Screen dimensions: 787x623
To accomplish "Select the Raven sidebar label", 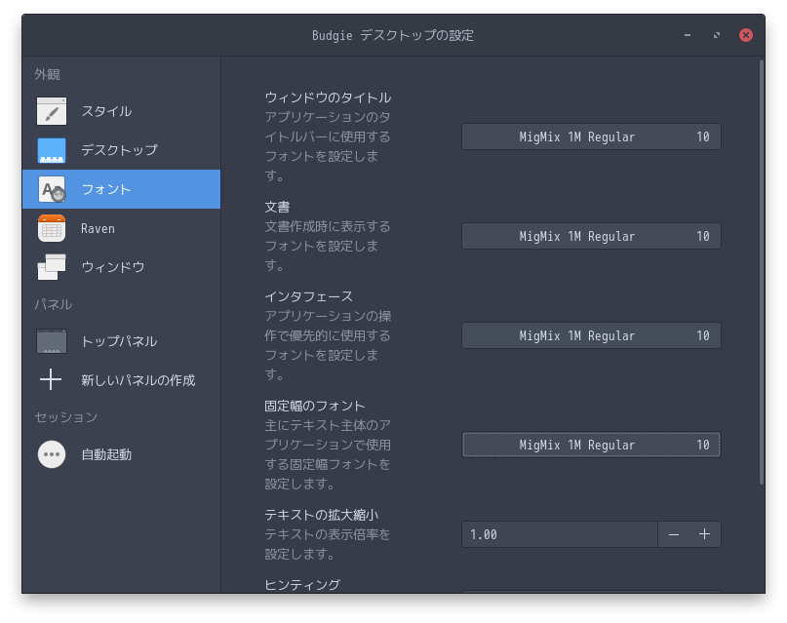I will 98,228.
